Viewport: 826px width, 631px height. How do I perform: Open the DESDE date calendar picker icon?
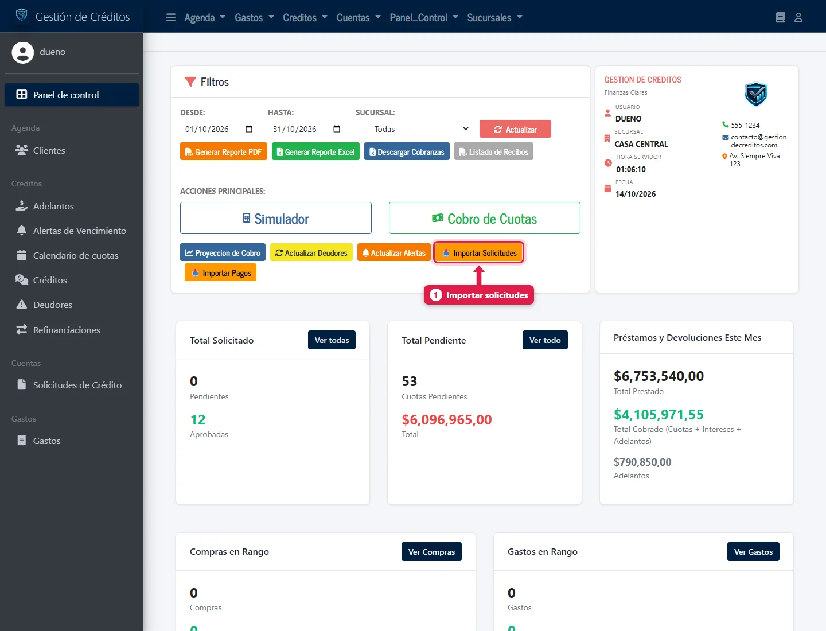(x=249, y=129)
